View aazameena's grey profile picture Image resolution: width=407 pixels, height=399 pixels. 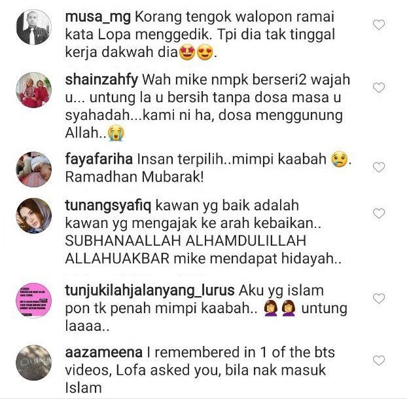point(34,362)
